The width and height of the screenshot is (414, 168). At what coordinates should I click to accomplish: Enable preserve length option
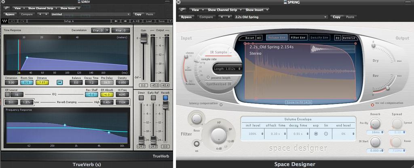click(x=208, y=78)
